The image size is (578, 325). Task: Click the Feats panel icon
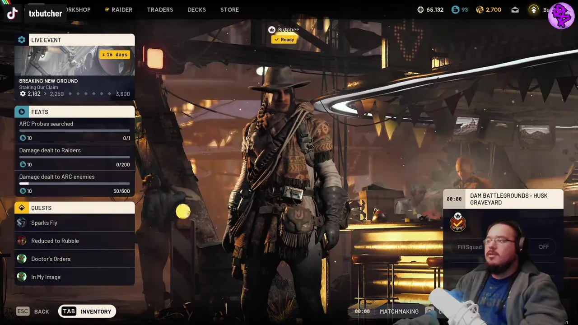point(21,111)
